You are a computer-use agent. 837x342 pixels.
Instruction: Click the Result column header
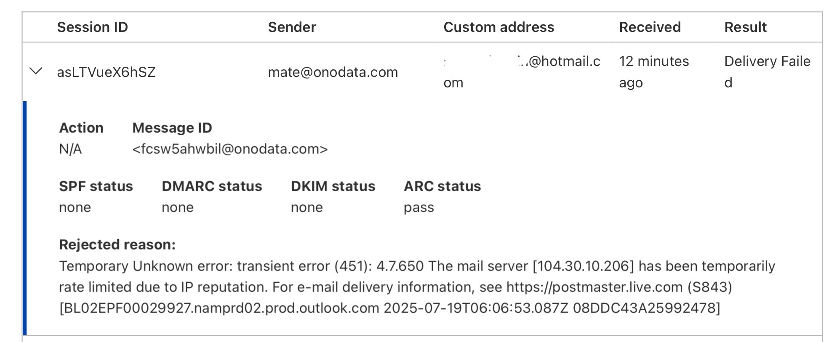745,27
